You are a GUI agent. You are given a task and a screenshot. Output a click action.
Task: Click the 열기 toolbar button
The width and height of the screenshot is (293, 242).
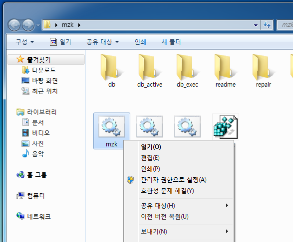pos(60,42)
